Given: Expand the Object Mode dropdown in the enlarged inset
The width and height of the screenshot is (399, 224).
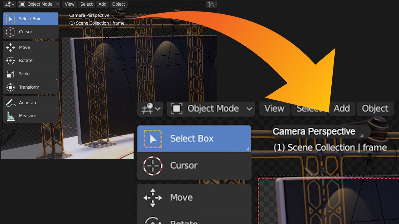Looking at the screenshot, I should 211,109.
